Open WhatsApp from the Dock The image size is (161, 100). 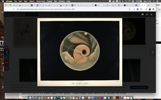(x=114, y=98)
